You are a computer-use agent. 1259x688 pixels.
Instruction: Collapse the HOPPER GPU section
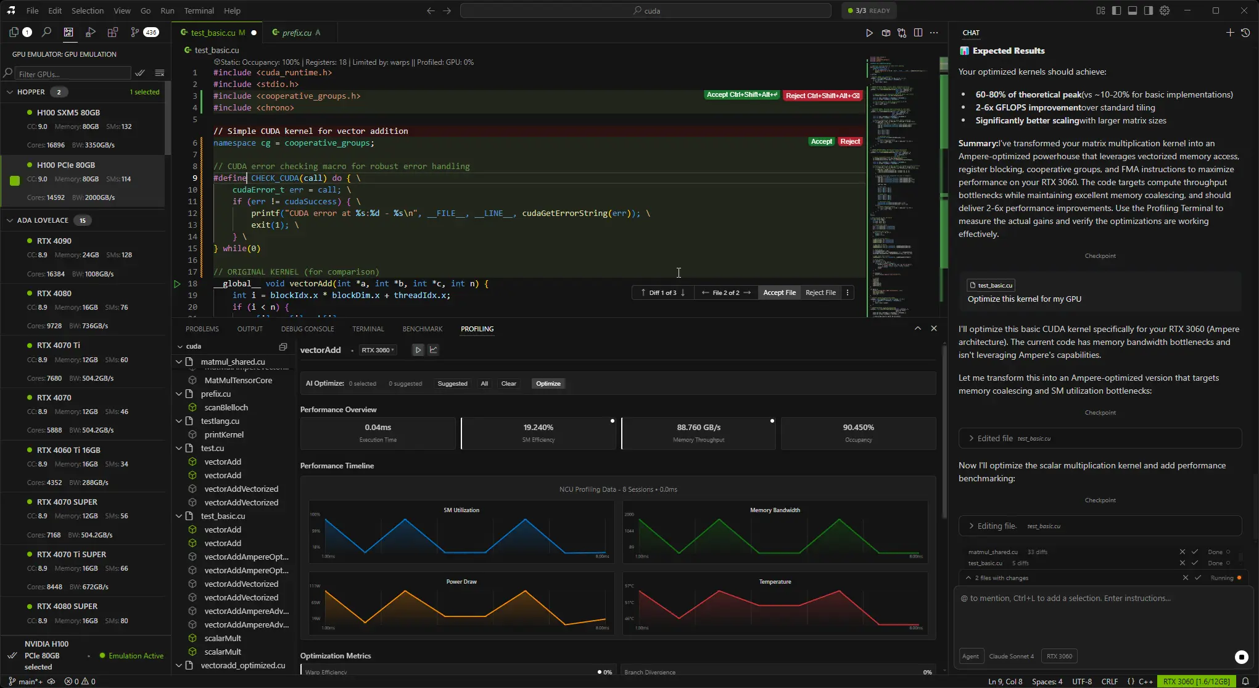click(10, 91)
